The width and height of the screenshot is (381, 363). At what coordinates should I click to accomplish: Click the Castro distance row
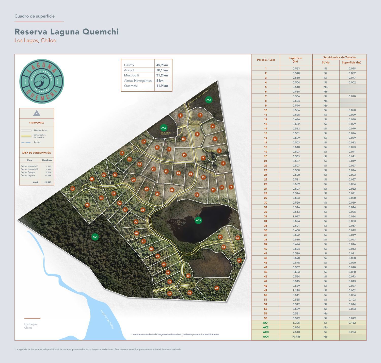pyautogui.click(x=147, y=65)
